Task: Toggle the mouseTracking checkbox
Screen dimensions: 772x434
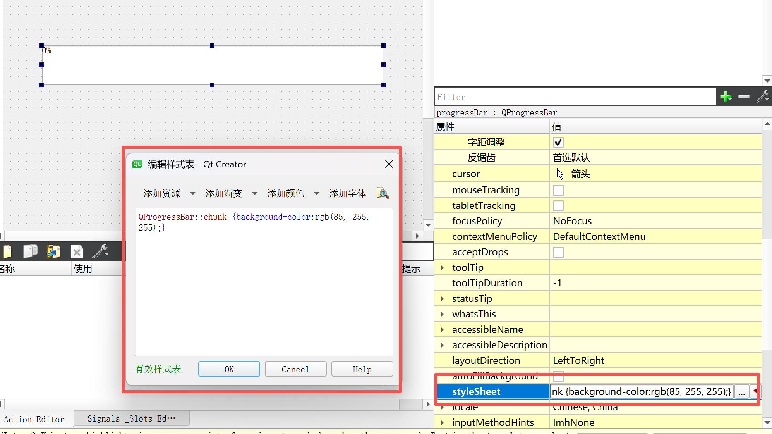Action: 558,190
